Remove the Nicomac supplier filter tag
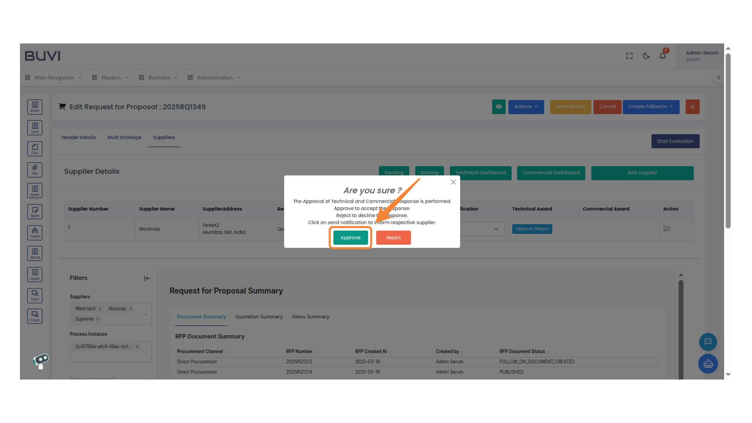The height and width of the screenshot is (423, 752). coord(131,309)
